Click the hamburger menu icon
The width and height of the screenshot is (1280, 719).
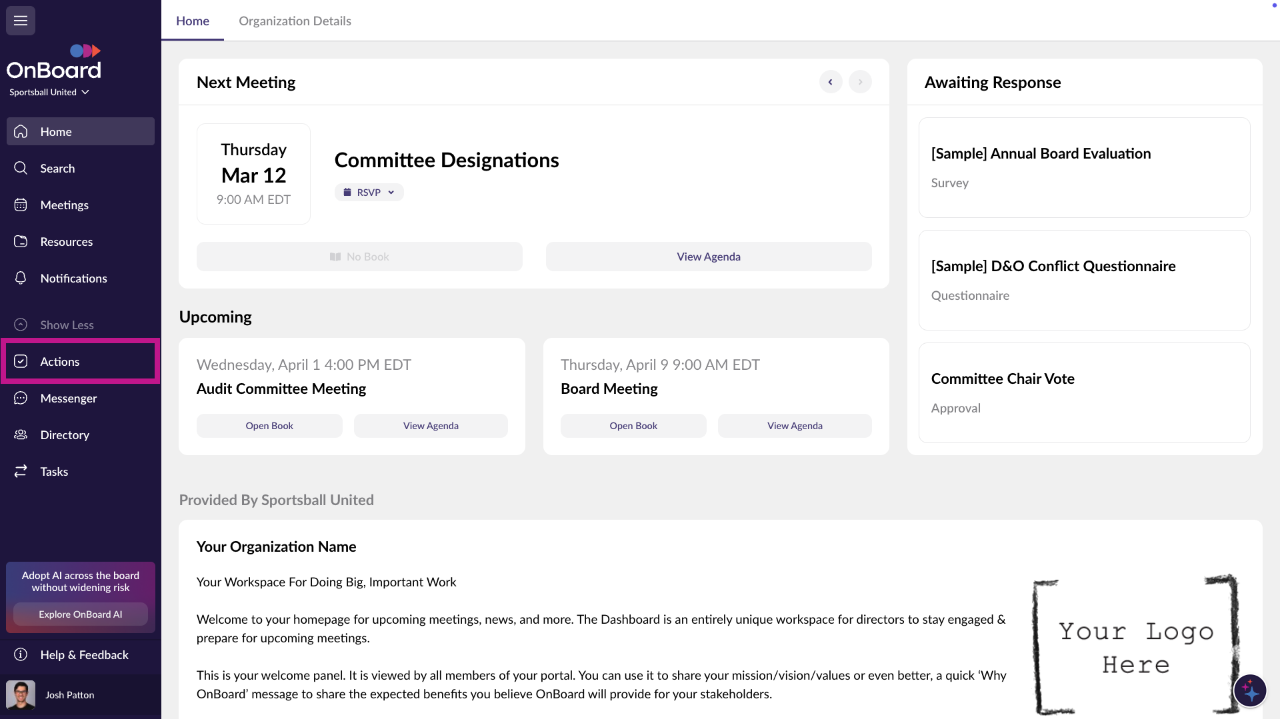point(21,21)
